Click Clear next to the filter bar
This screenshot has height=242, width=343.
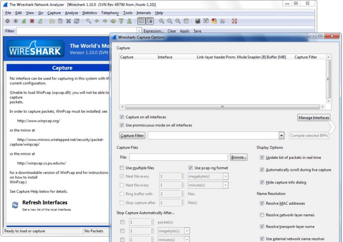[172, 31]
